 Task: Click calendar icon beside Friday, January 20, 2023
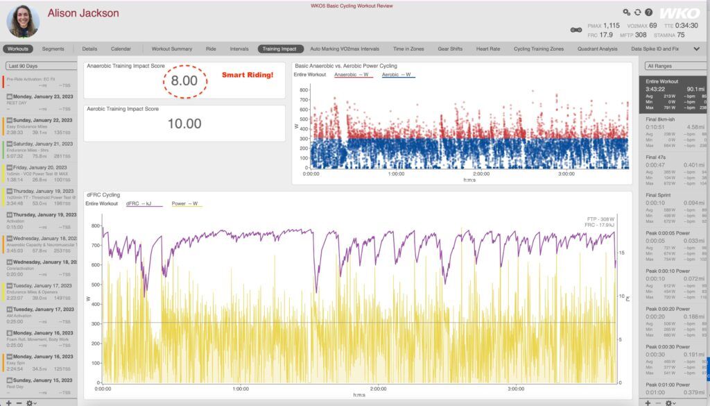(9, 167)
